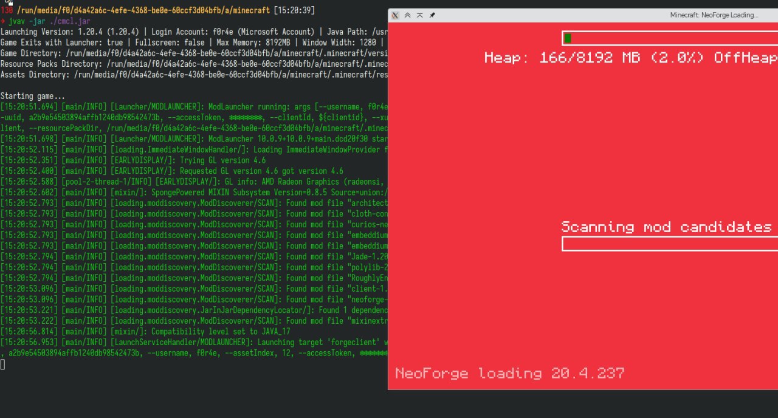The height and width of the screenshot is (418, 778).
Task: Open the X window menu icon in Minecraft title bar
Action: [x=394, y=15]
